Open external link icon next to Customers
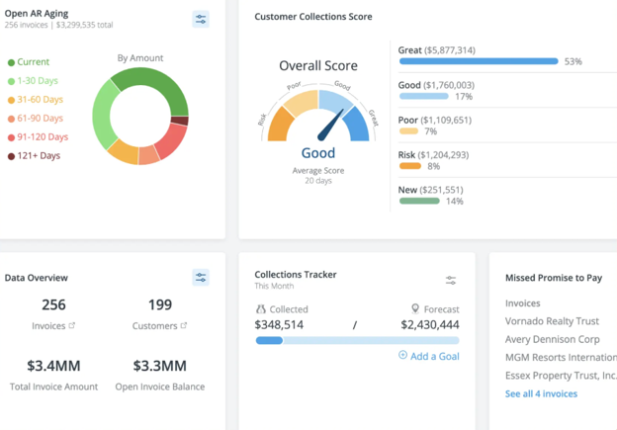 coord(184,326)
